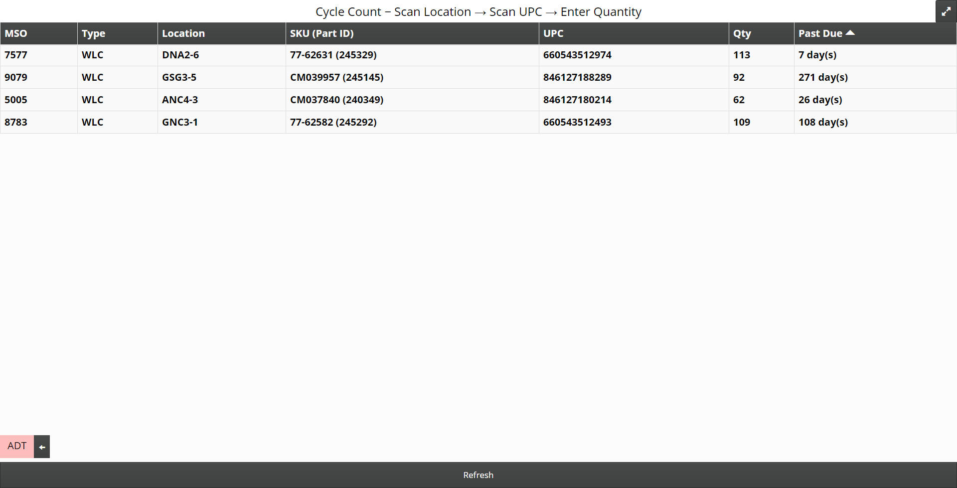Sort by UPC column header
The height and width of the screenshot is (488, 957).
coord(634,33)
